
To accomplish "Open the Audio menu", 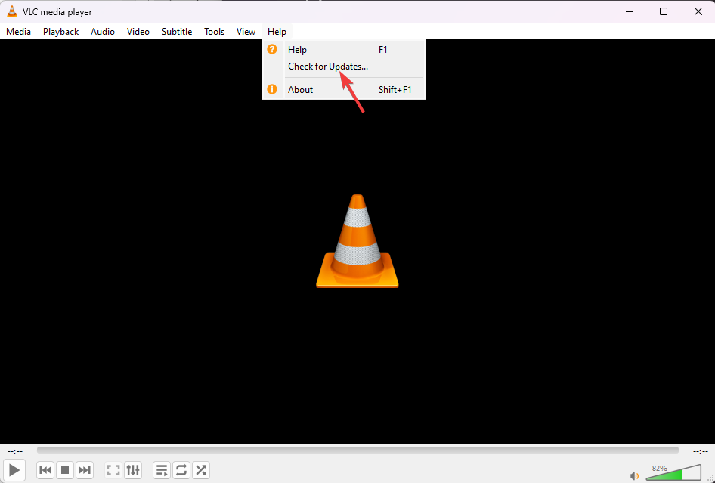I will pyautogui.click(x=103, y=32).
